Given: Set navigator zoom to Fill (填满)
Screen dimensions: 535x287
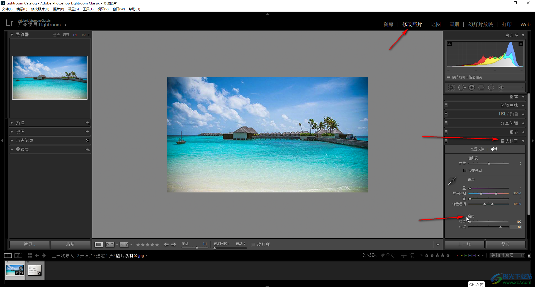Looking at the screenshot, I should (x=66, y=35).
